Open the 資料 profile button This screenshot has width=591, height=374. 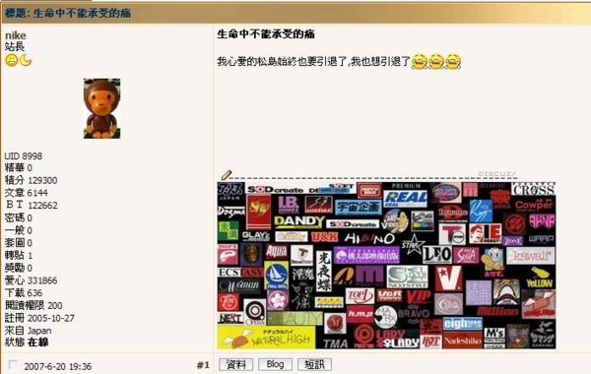(x=236, y=364)
